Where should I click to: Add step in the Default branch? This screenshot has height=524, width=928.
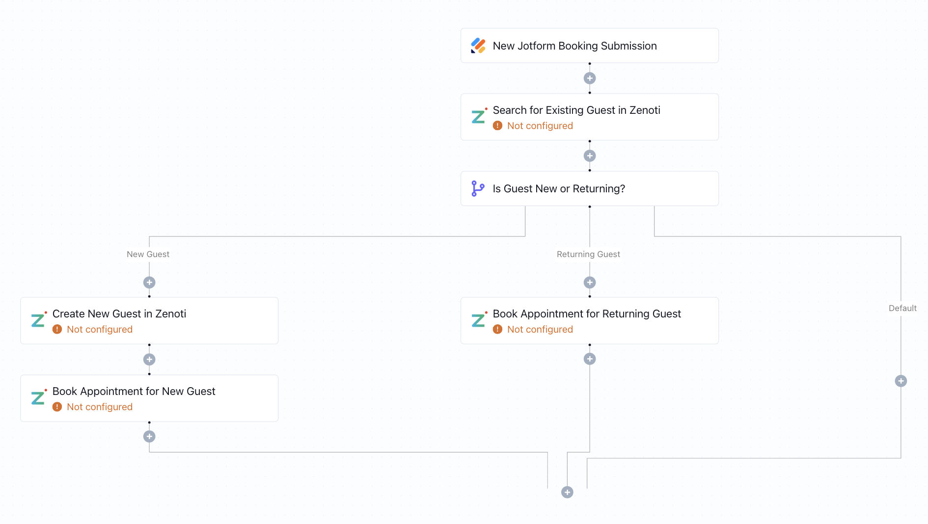(901, 381)
